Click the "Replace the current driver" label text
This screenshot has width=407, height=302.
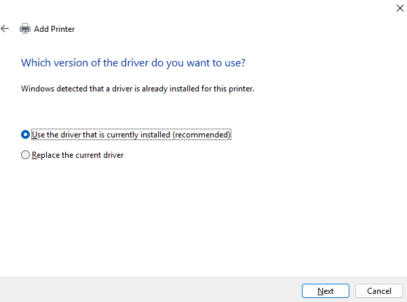pos(77,155)
